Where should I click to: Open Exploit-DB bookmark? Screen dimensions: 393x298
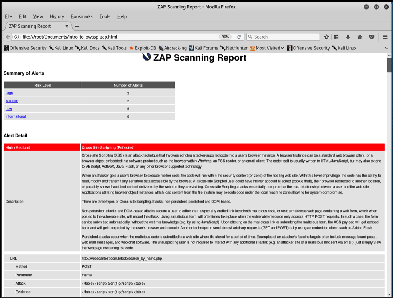pos(143,48)
